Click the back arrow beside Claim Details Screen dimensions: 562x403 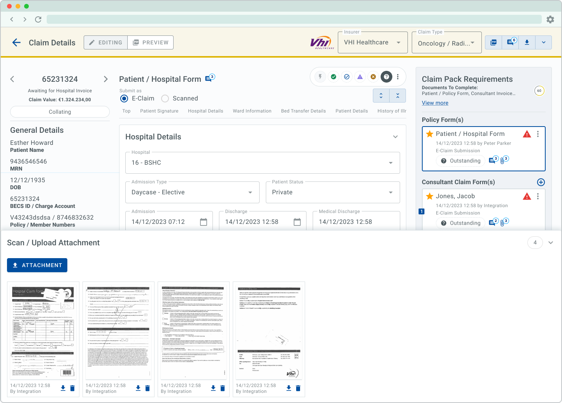pyautogui.click(x=16, y=42)
